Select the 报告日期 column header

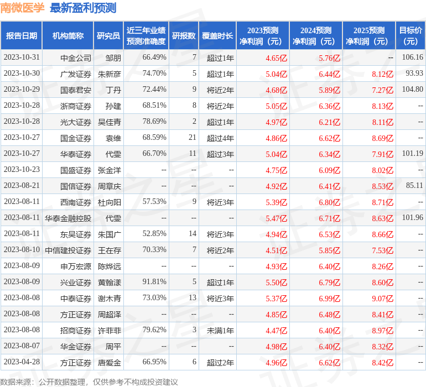tap(22, 35)
